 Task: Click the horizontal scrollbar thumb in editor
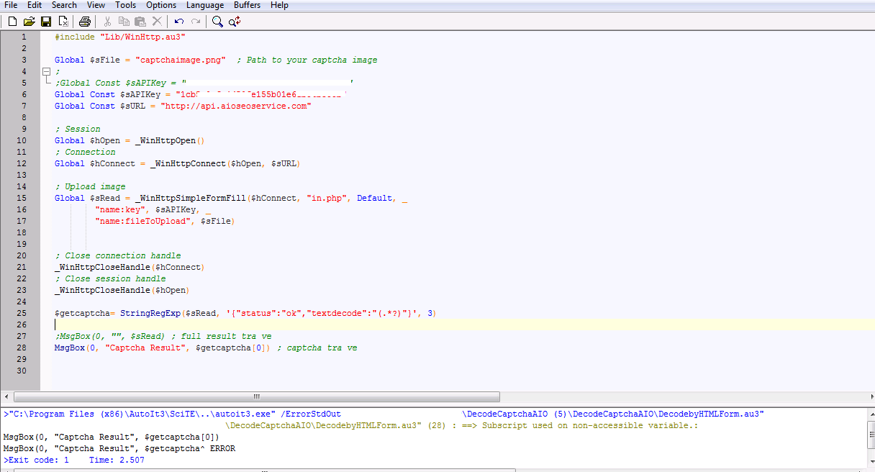click(256, 396)
